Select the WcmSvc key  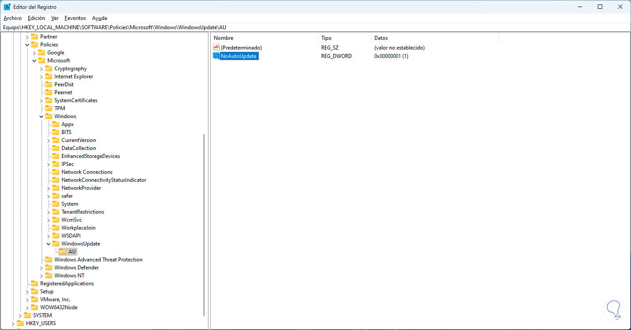coord(72,220)
